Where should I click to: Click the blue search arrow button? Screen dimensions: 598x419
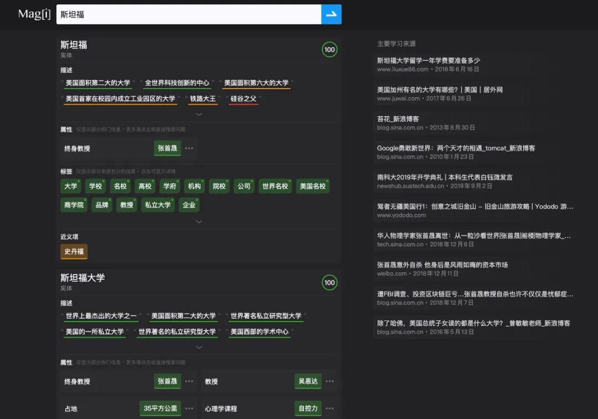pyautogui.click(x=331, y=14)
